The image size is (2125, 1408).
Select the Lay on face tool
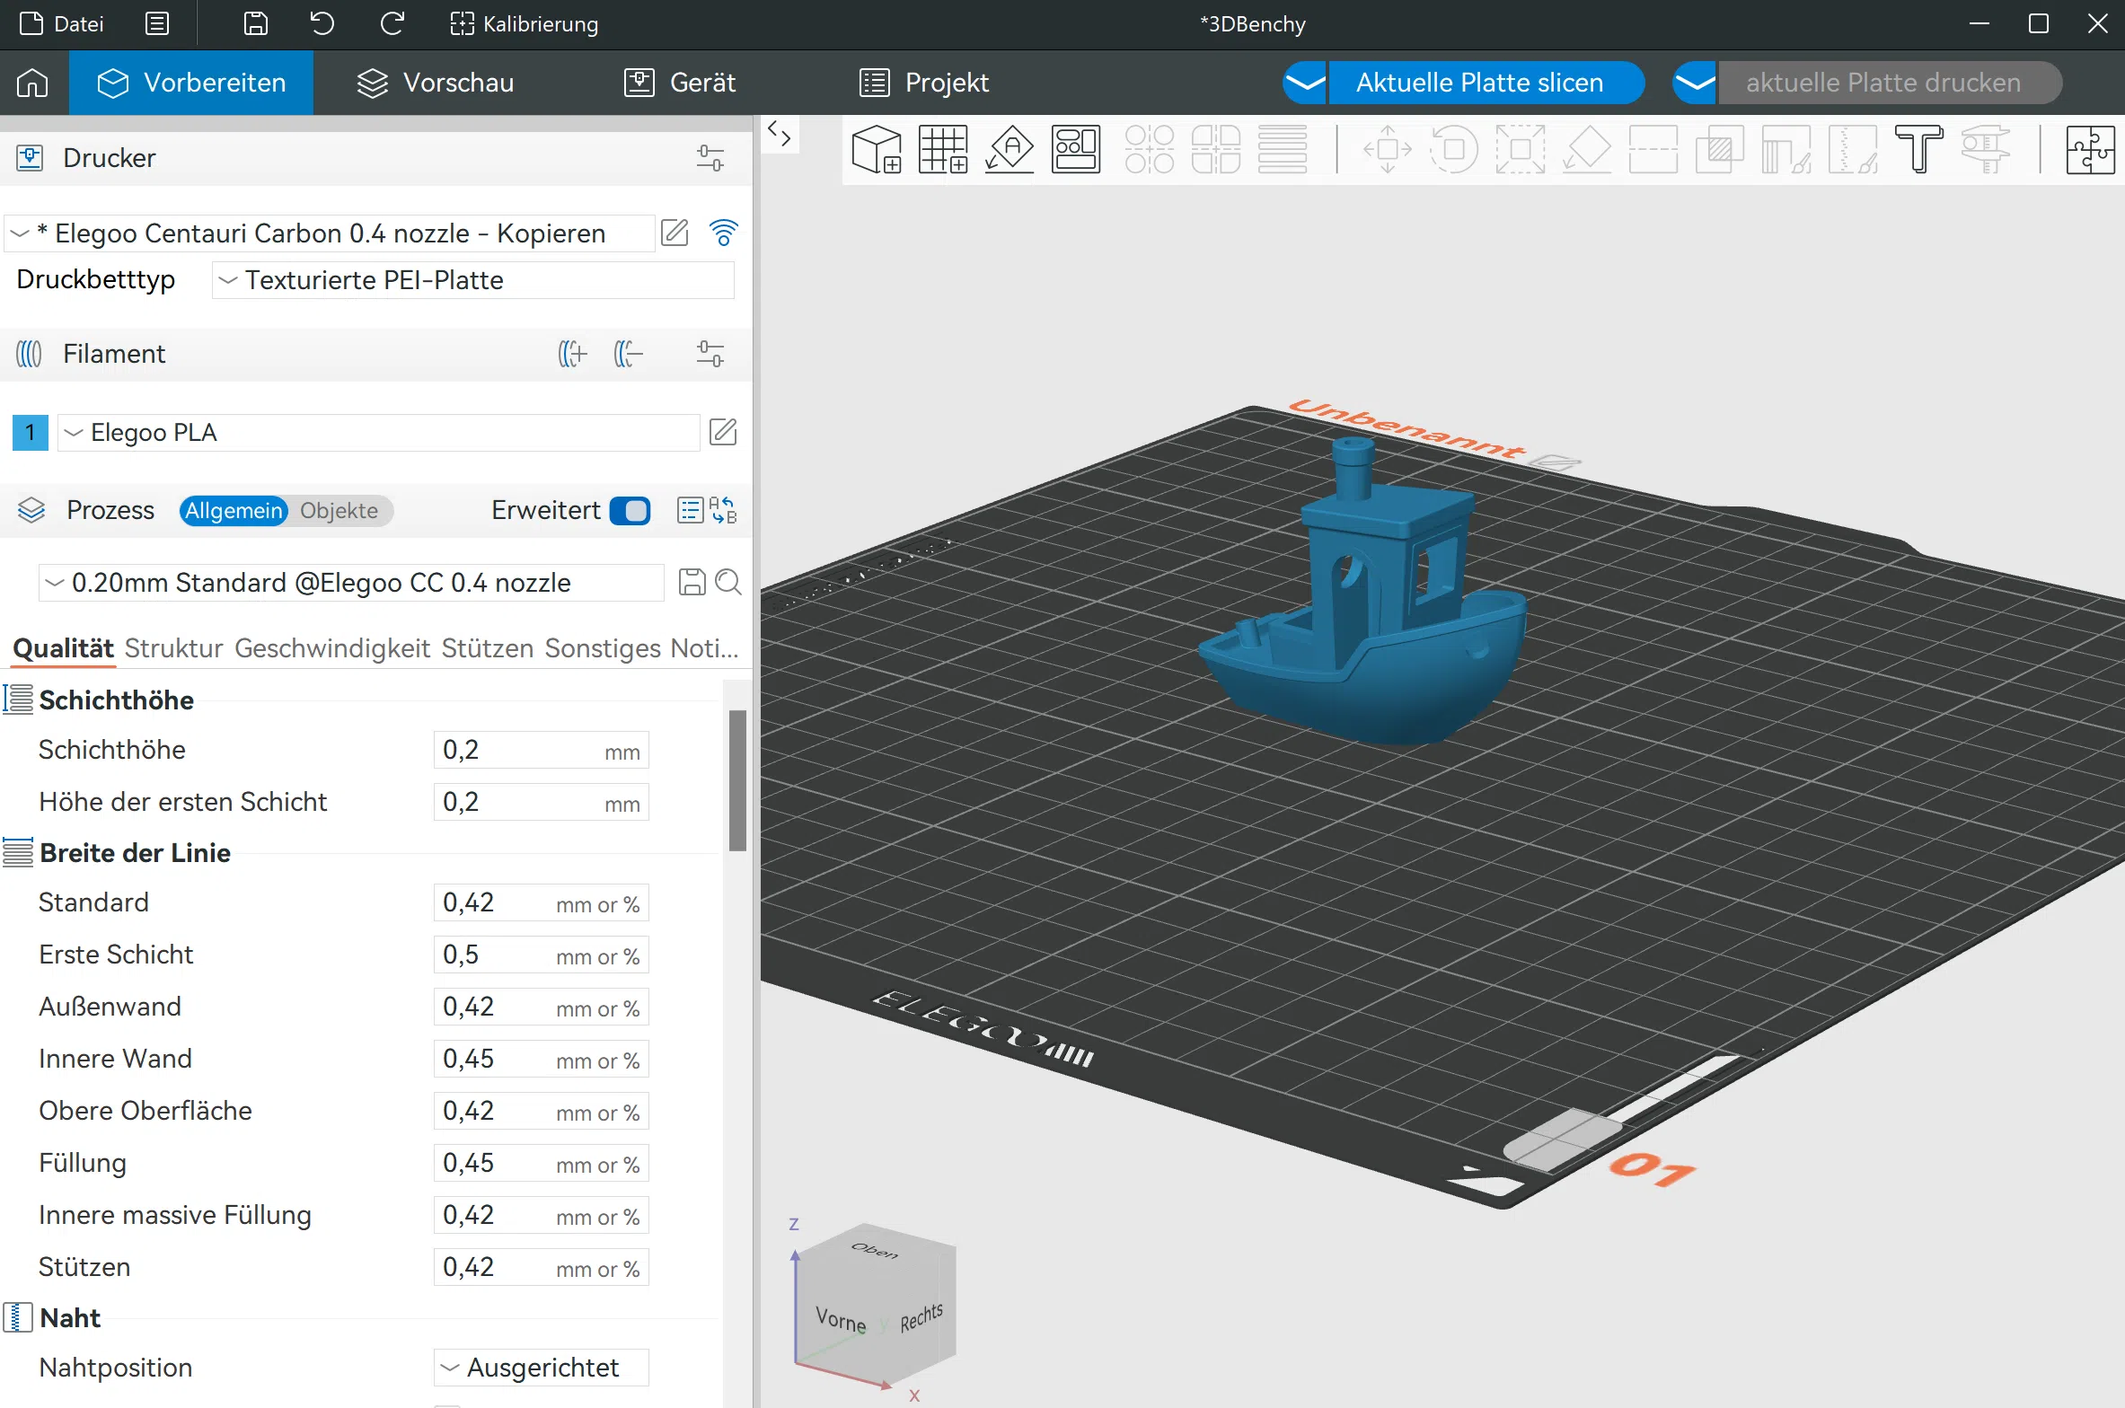point(1587,149)
